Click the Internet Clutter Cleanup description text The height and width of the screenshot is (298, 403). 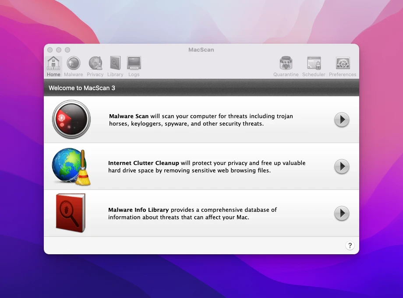[x=206, y=167]
